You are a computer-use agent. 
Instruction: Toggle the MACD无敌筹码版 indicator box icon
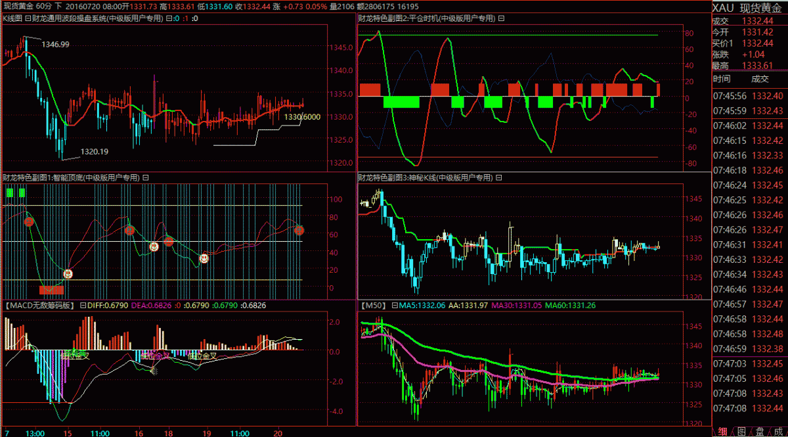click(83, 306)
